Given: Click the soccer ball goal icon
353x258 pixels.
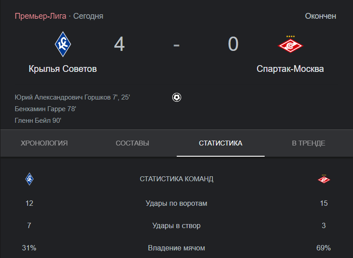Looking at the screenshot, I should pyautogui.click(x=177, y=97).
